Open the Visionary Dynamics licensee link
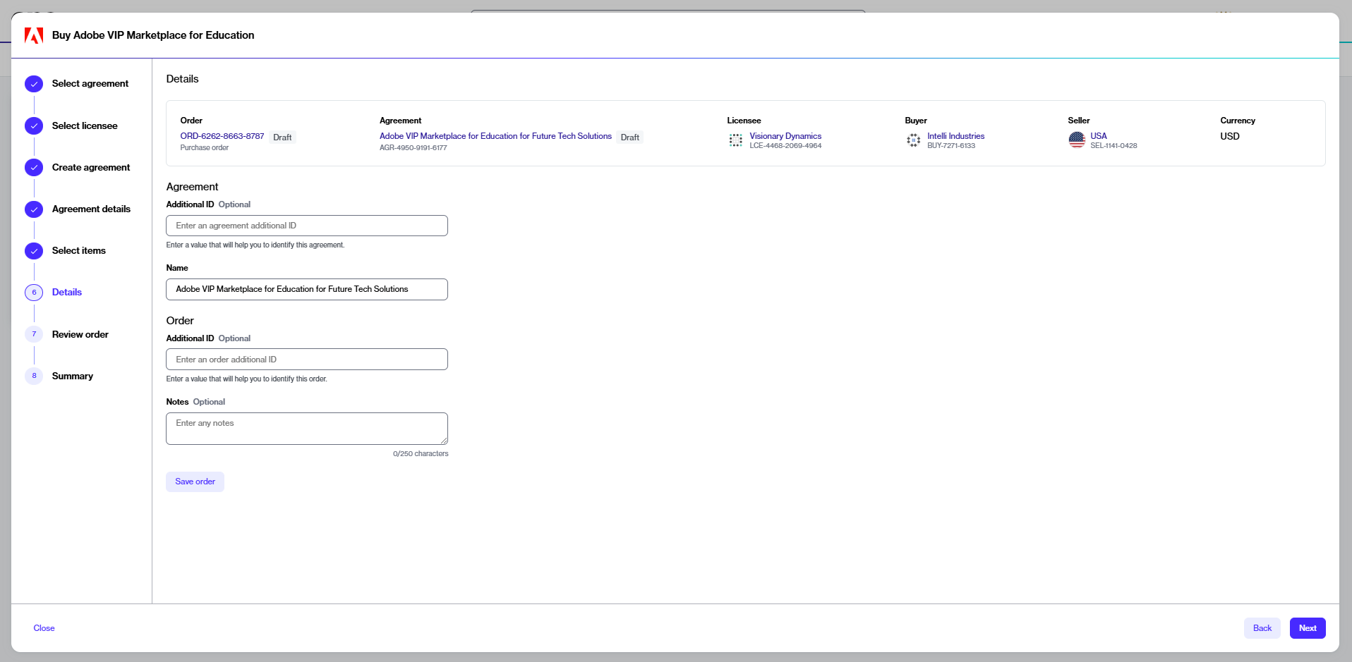Image resolution: width=1352 pixels, height=662 pixels. 785,136
